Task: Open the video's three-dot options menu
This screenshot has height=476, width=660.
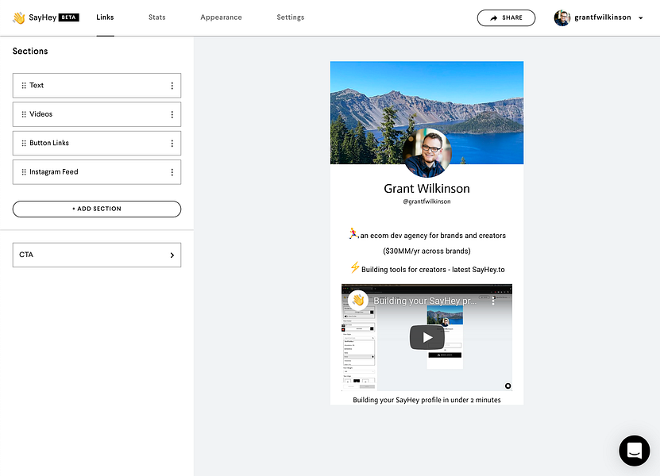Action: [493, 301]
